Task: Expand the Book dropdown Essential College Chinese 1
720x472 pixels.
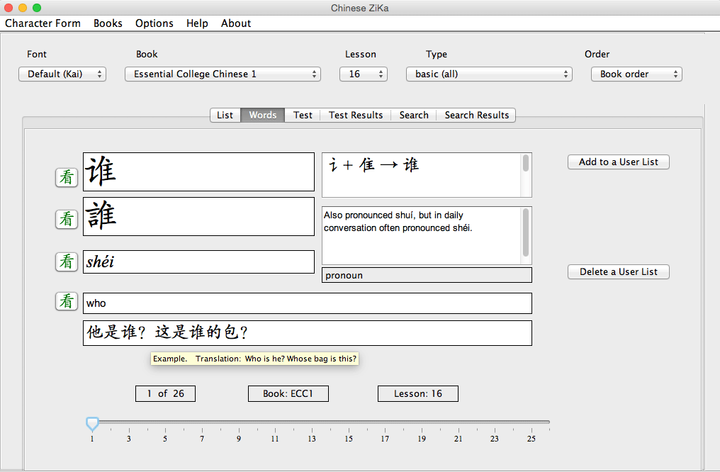Action: point(223,74)
